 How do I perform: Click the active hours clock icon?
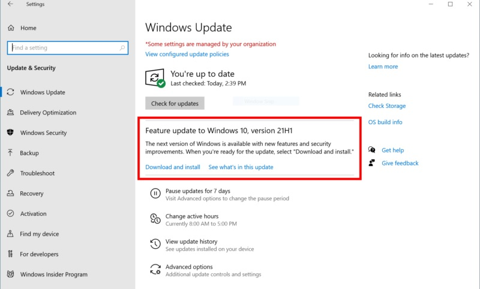[155, 219]
